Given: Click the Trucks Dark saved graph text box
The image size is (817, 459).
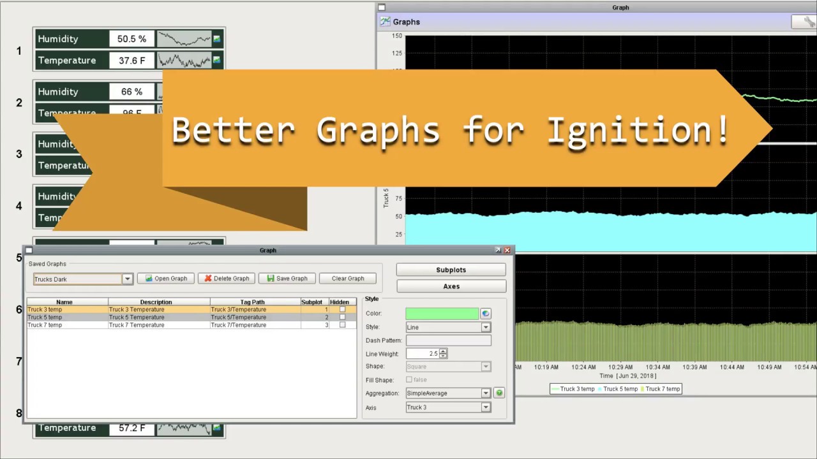Looking at the screenshot, I should tap(78, 279).
